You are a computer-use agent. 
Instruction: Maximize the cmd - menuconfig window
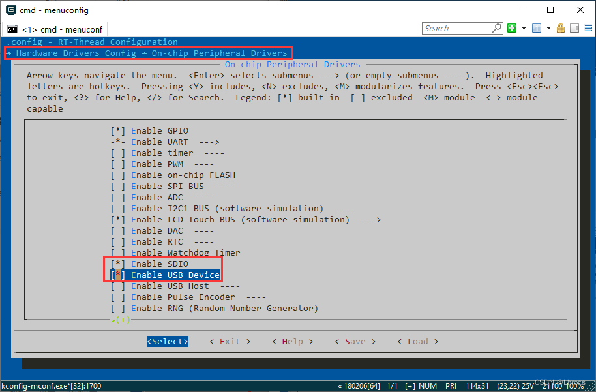(x=550, y=10)
